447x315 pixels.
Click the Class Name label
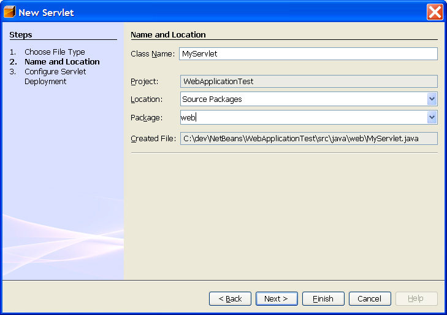[x=153, y=54]
